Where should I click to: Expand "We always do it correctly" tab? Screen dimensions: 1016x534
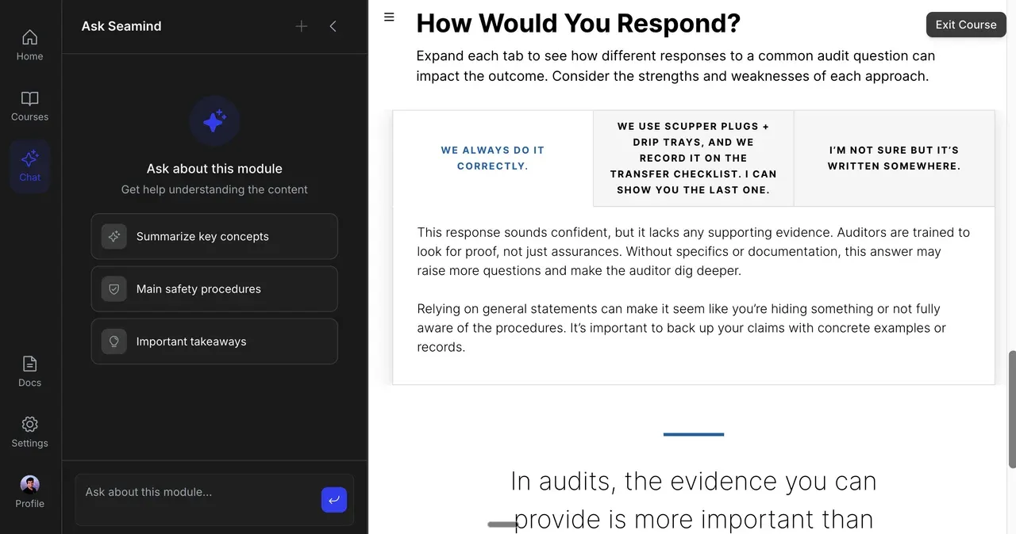(493, 158)
